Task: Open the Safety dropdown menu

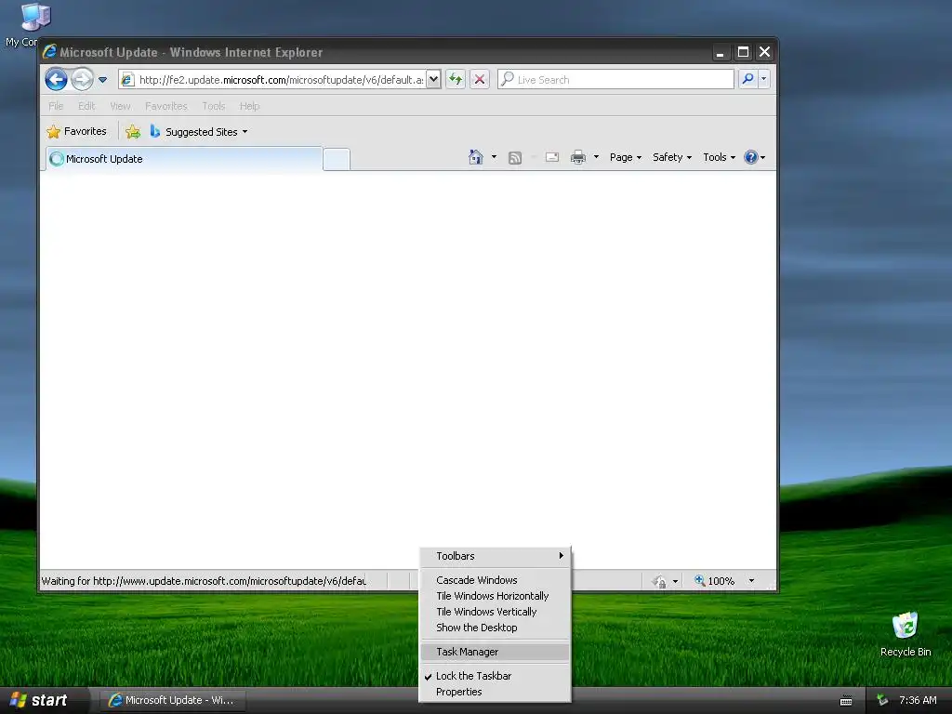Action: coord(672,157)
